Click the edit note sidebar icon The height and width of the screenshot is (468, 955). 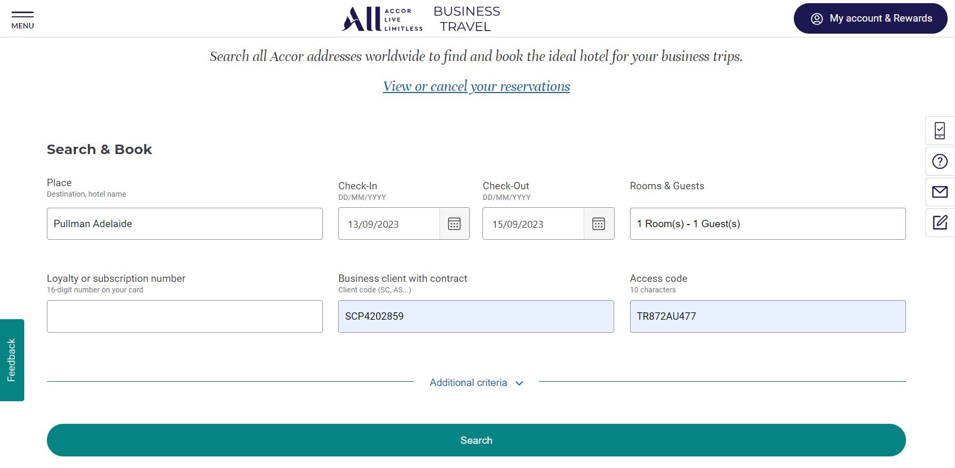[940, 222]
